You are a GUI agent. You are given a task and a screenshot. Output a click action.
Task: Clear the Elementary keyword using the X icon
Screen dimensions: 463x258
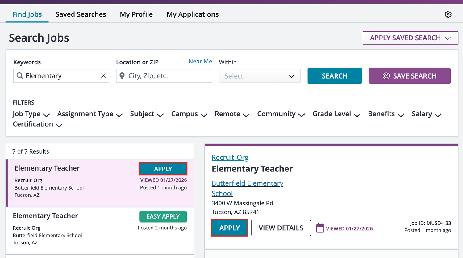click(103, 75)
